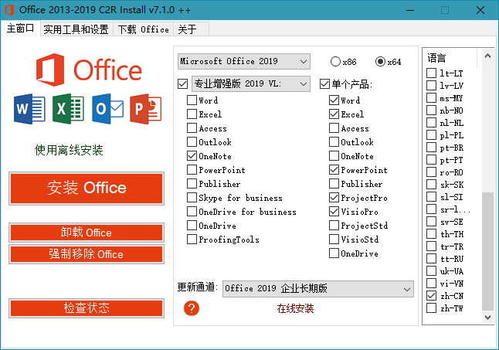Open the Microsoft Office 2019 version dropdown

[x=244, y=61]
